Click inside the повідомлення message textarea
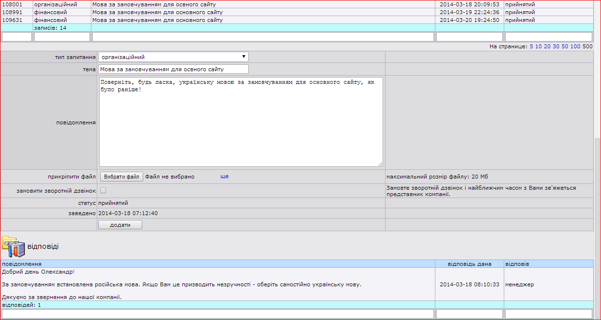This screenshot has width=601, height=320. [241, 122]
